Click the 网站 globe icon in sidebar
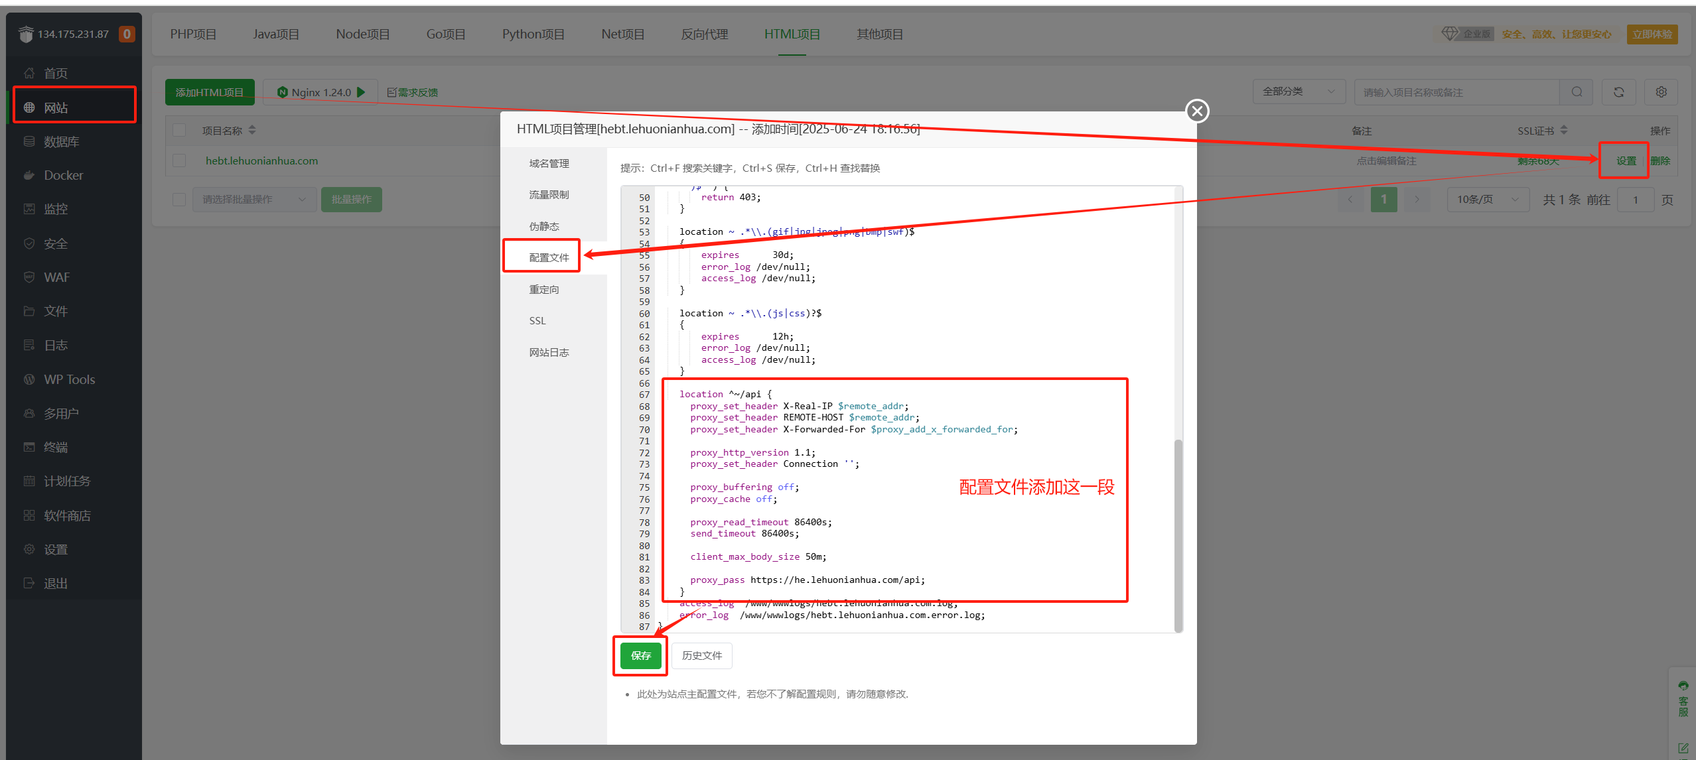Image resolution: width=1696 pixels, height=760 pixels. point(29,107)
